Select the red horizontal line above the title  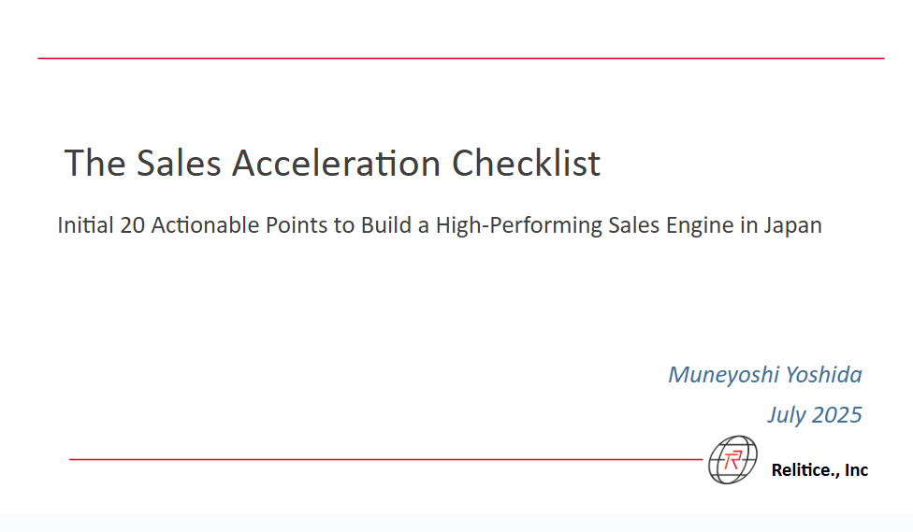[461, 58]
